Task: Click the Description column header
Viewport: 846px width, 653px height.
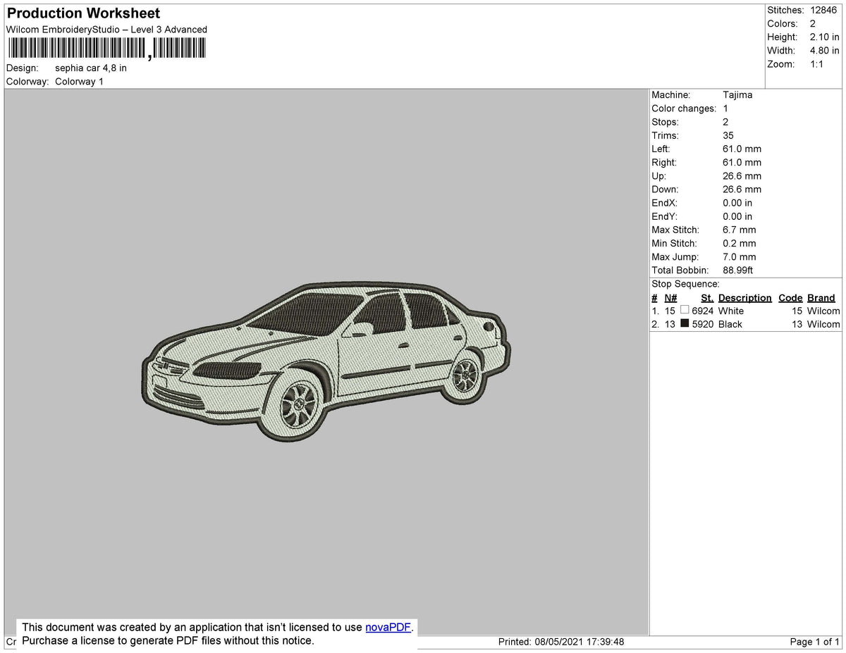Action: (x=744, y=297)
